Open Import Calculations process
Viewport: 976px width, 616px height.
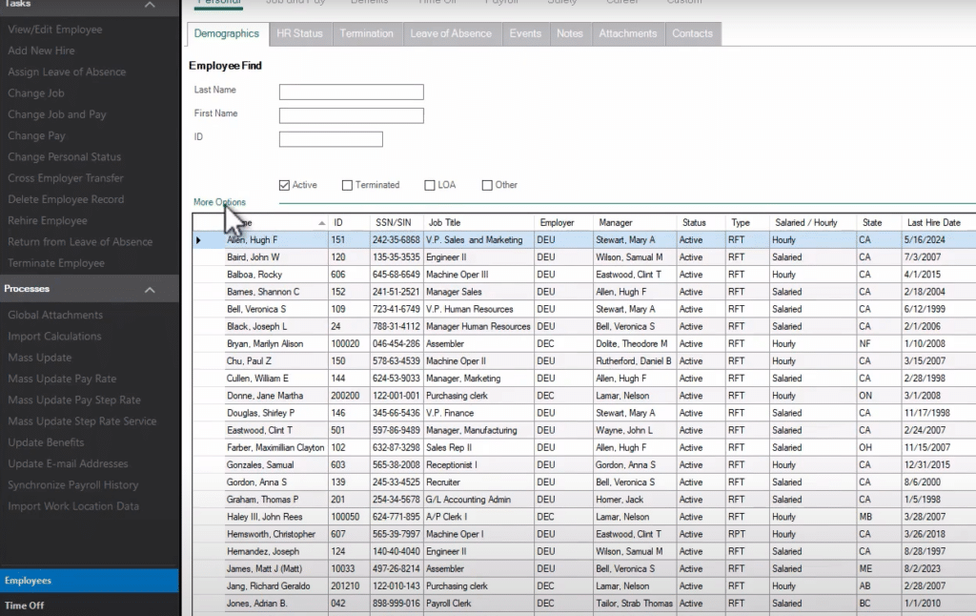tap(54, 337)
